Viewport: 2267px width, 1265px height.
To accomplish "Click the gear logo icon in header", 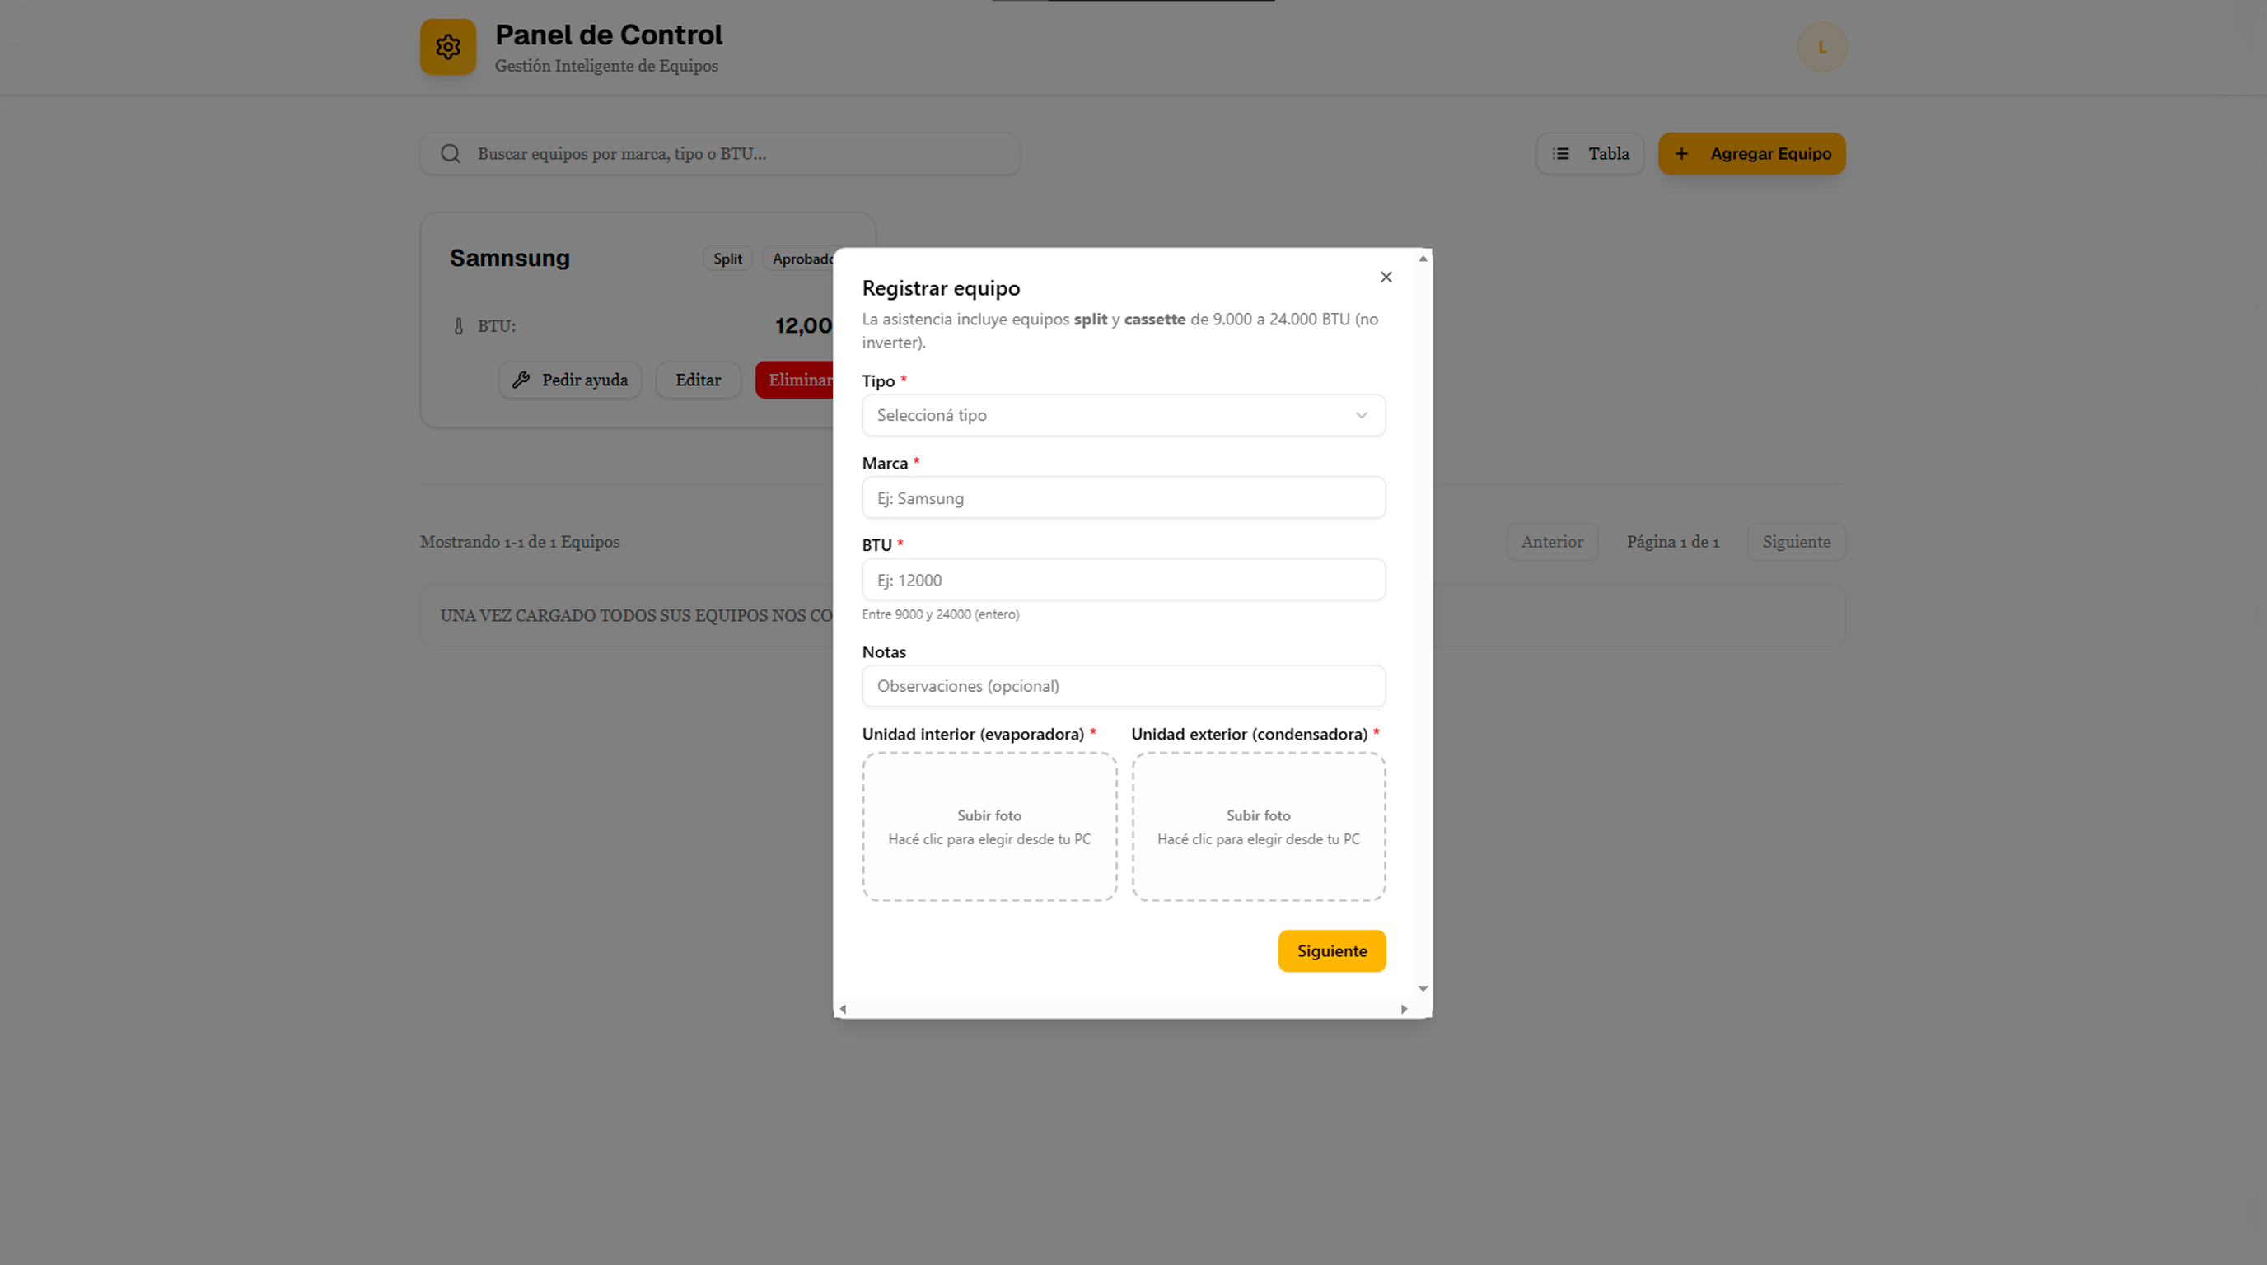I will [448, 47].
